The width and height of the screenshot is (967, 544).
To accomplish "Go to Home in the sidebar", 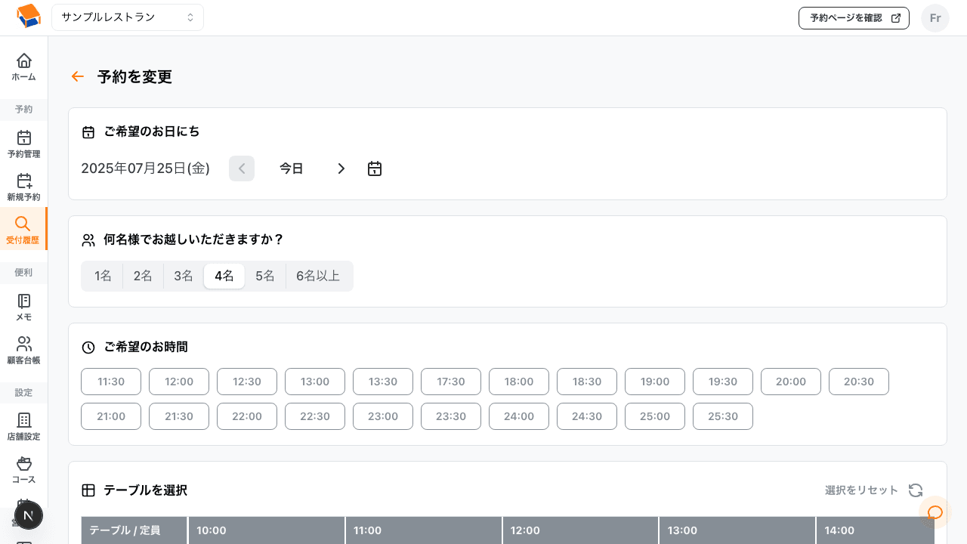I will 24,66.
